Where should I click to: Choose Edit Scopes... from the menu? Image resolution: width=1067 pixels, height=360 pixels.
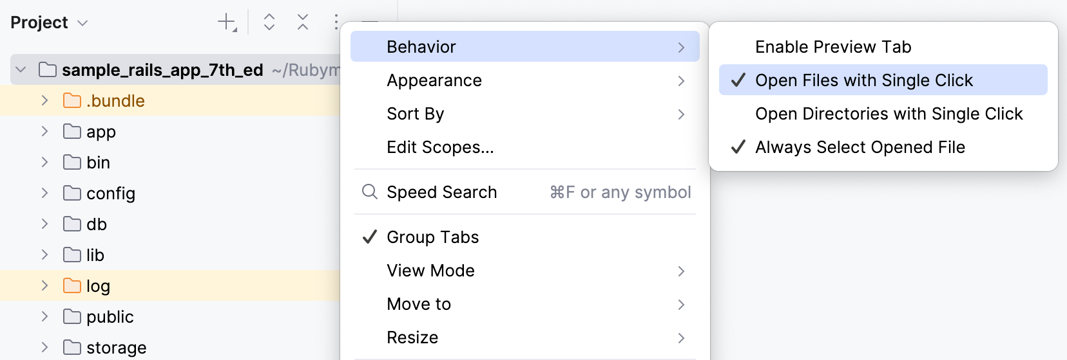click(440, 147)
